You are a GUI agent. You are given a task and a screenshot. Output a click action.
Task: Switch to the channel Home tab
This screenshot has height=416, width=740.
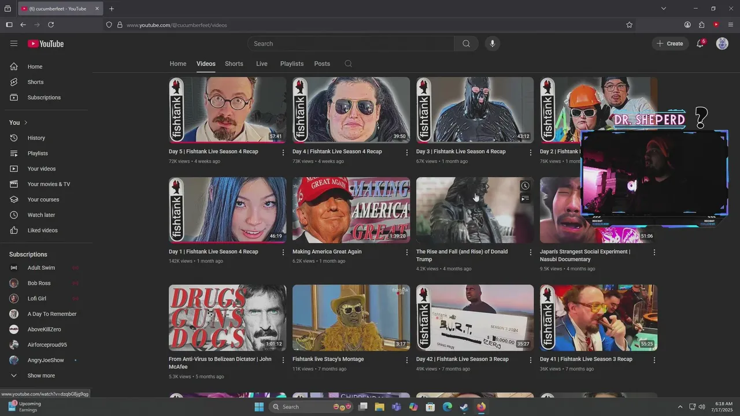pos(178,64)
